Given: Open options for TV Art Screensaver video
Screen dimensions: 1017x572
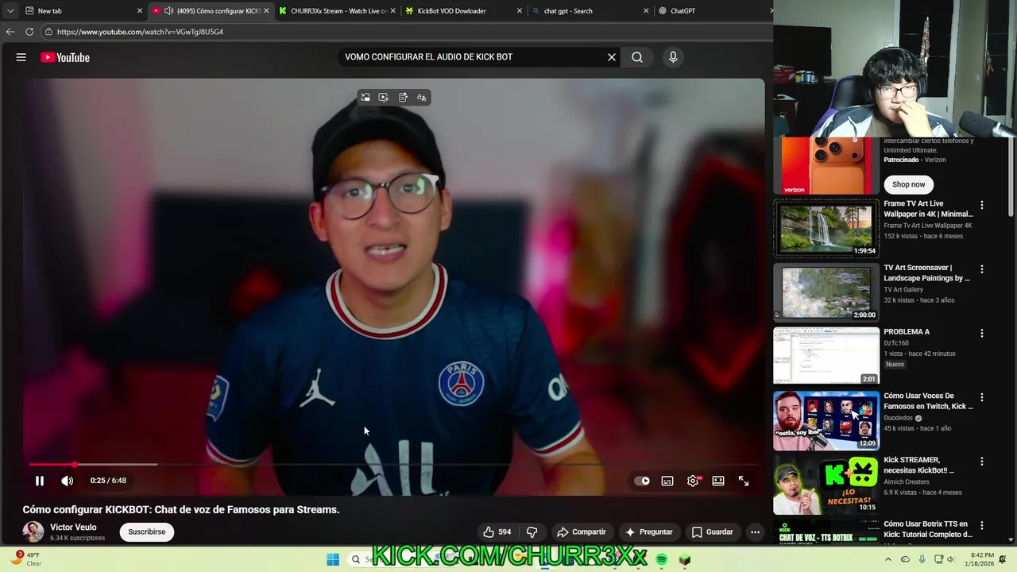Looking at the screenshot, I should pyautogui.click(x=981, y=269).
